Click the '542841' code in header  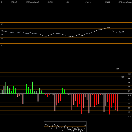88,2
